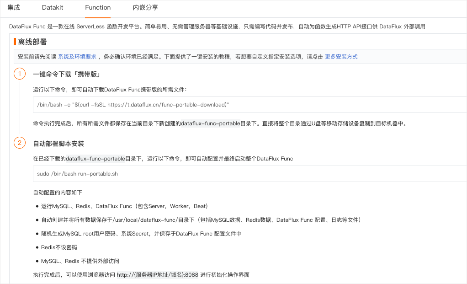
Task: Click the heading 自动部署脚本安装
Action: [x=58, y=144]
